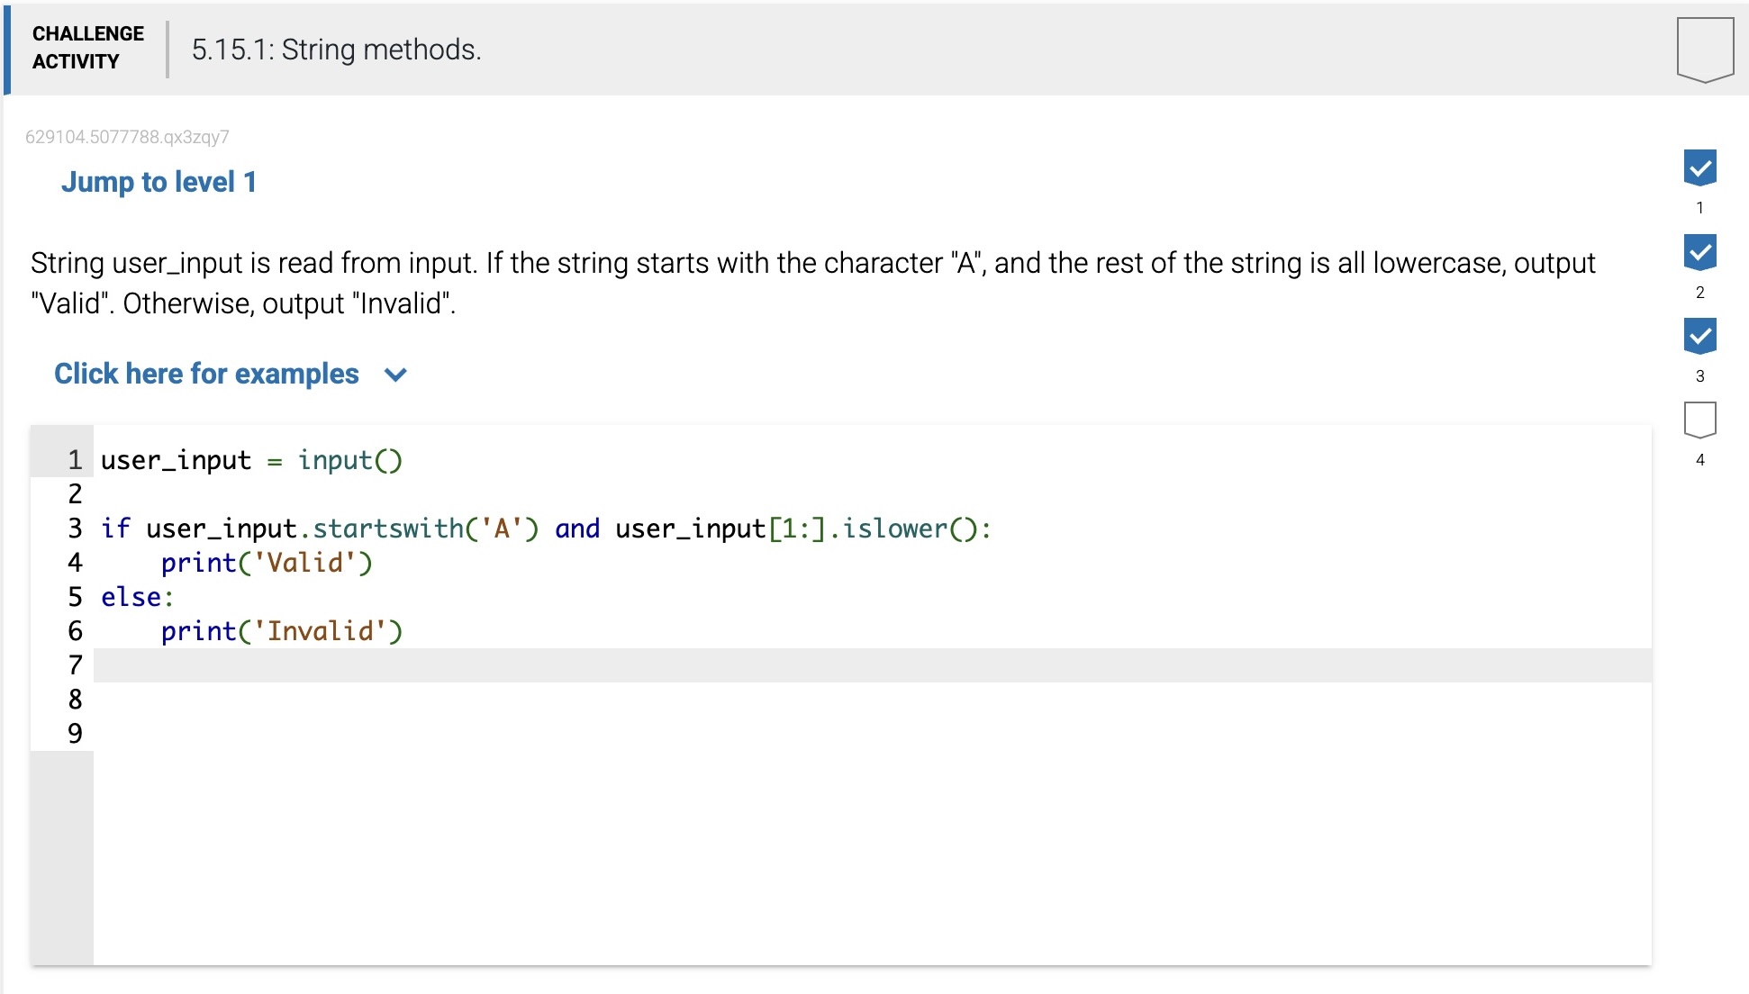Viewport: 1749px width, 994px height.
Task: Select completed level 1 checkmark
Action: click(1699, 167)
